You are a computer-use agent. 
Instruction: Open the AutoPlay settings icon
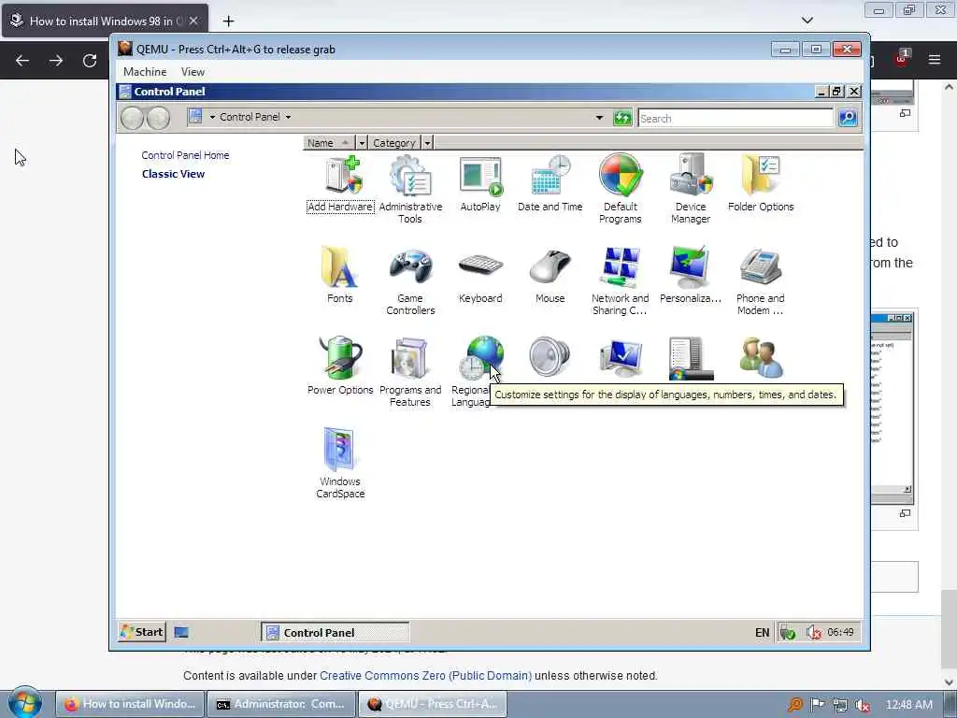480,183
